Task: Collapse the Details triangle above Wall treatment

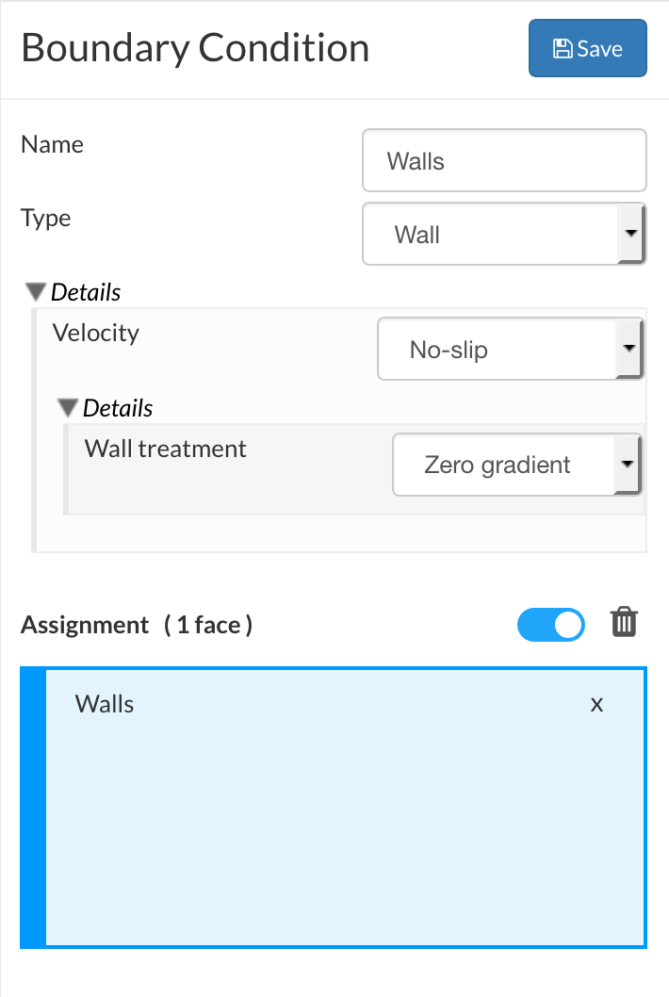Action: (x=69, y=408)
